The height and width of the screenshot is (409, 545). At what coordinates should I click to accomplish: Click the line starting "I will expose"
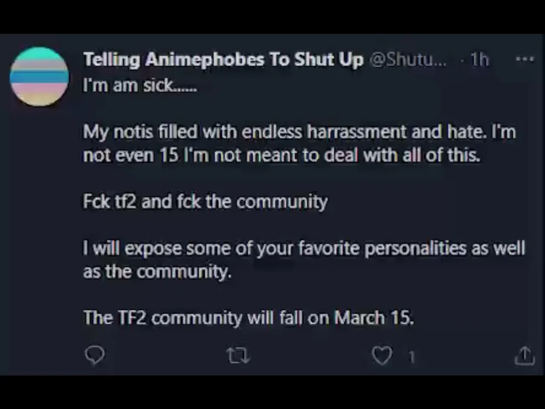click(304, 248)
